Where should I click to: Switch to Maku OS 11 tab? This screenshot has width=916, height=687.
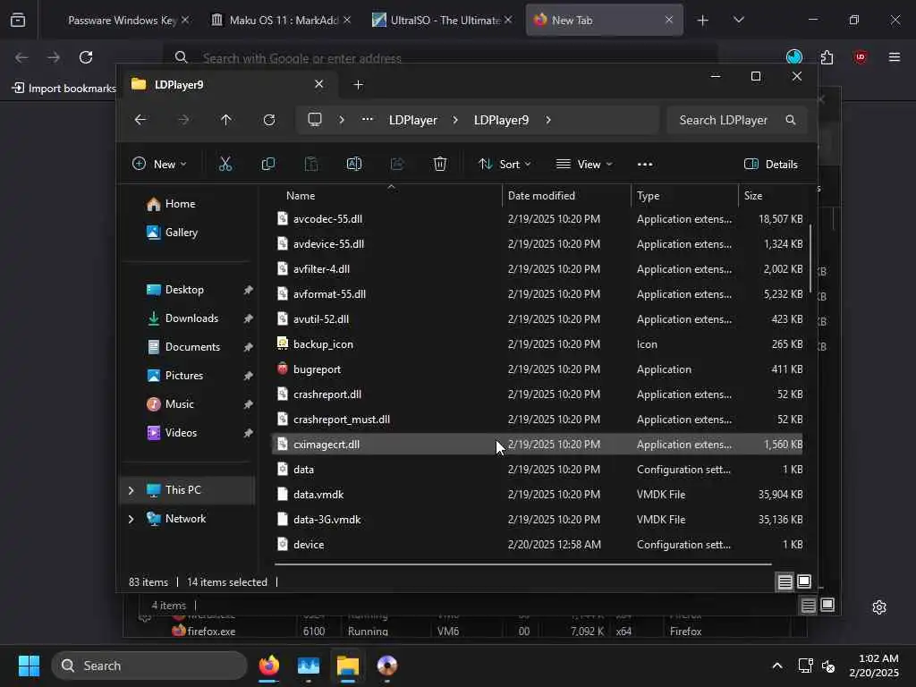point(282,21)
